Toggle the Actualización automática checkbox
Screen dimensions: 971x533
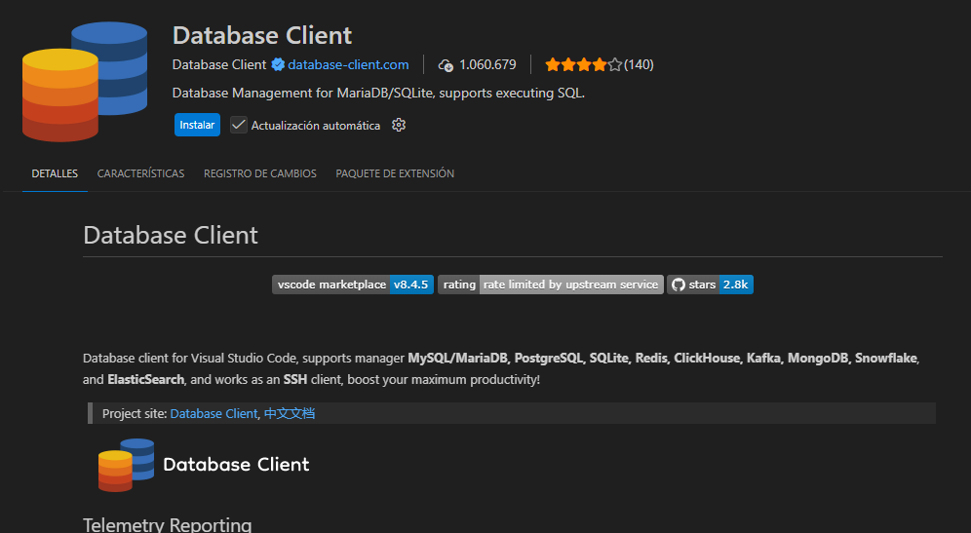[x=239, y=125]
